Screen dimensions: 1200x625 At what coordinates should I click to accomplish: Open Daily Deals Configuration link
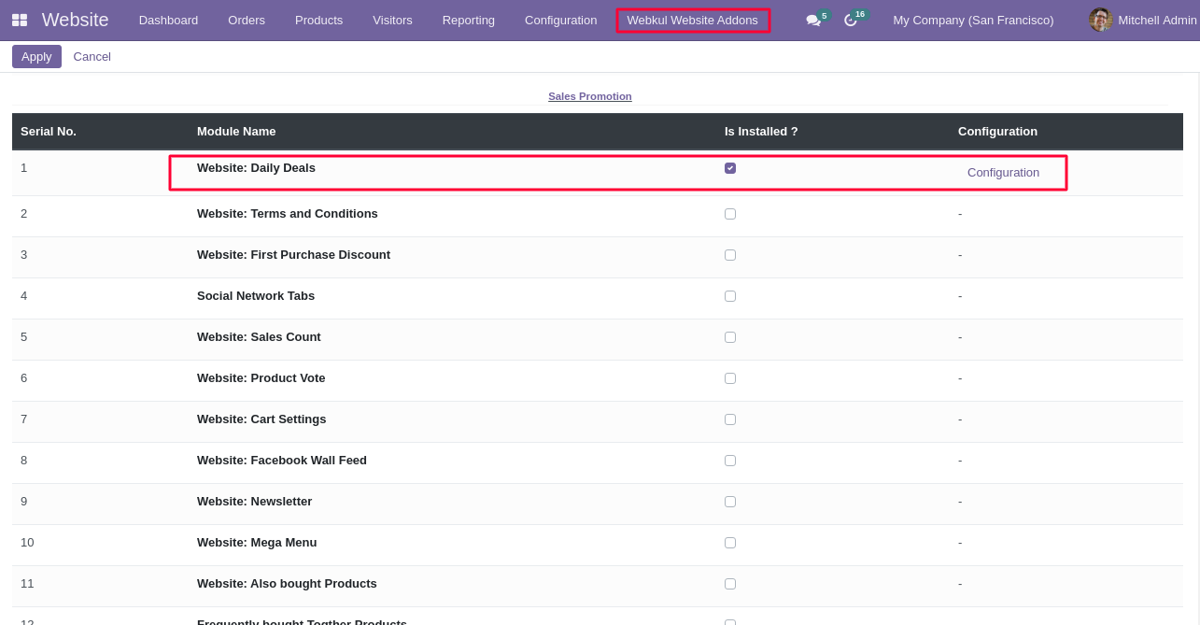[x=1003, y=172]
